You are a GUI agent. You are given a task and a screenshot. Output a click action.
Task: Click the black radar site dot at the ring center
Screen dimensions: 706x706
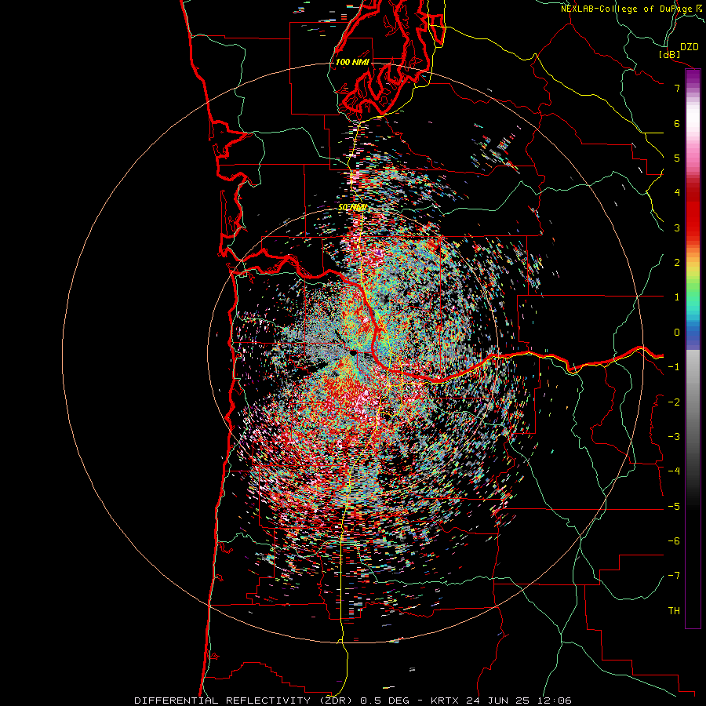coord(354,353)
